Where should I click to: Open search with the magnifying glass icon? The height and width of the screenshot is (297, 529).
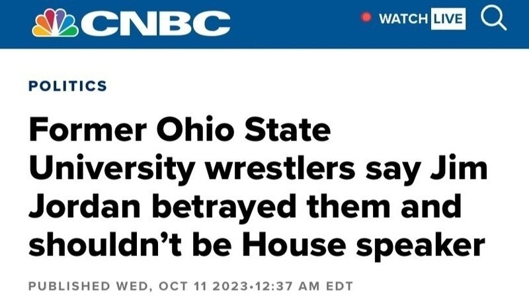[493, 18]
